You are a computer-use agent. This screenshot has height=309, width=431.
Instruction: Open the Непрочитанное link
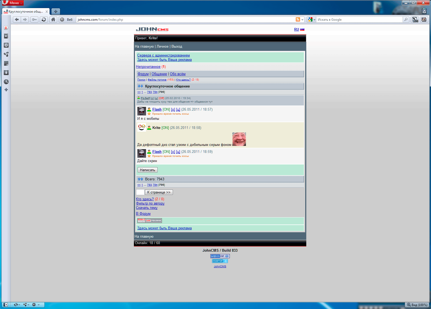tap(148, 67)
